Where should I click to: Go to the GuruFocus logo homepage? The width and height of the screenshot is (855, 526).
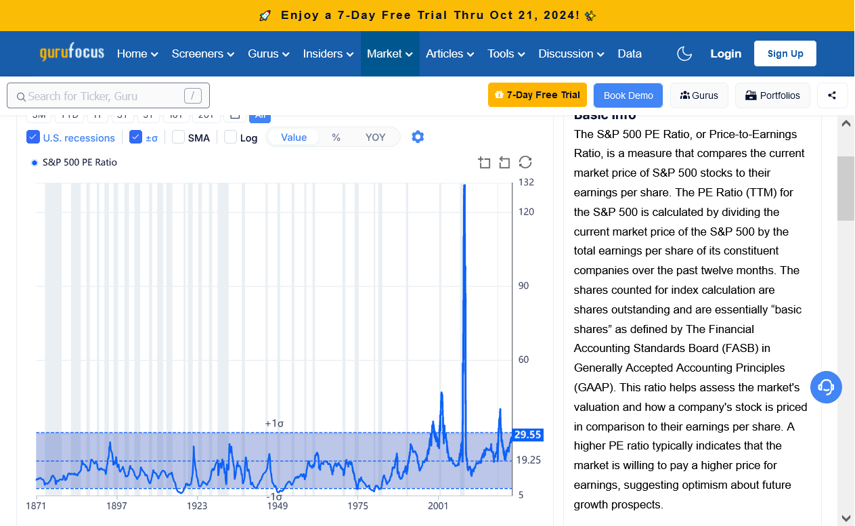coord(72,53)
